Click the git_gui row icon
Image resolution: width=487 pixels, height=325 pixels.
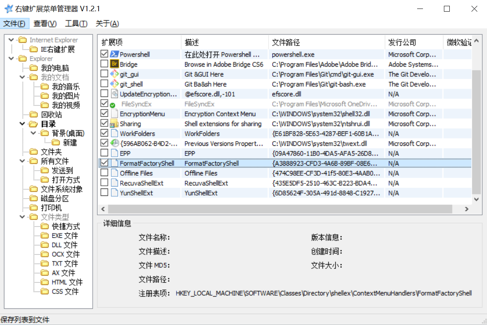pos(114,74)
